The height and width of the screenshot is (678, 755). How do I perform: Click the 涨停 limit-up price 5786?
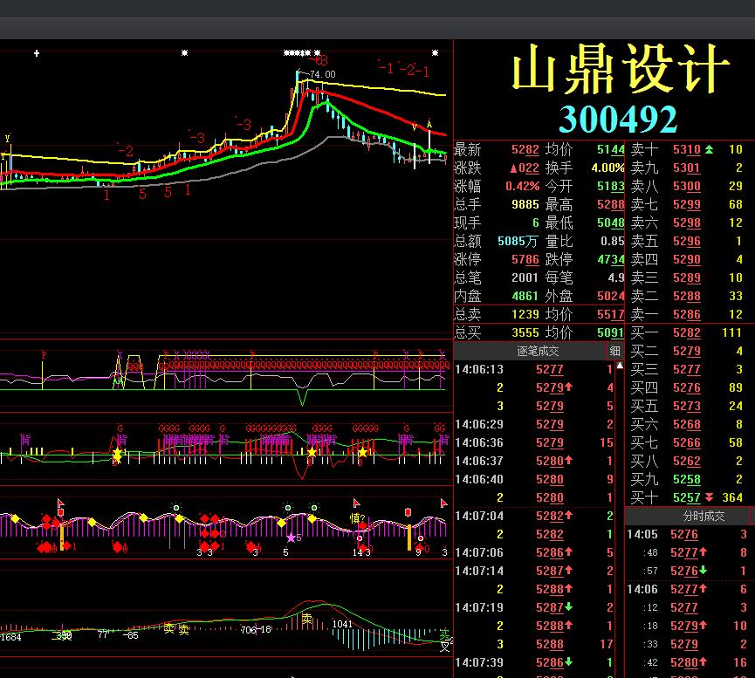pos(525,259)
